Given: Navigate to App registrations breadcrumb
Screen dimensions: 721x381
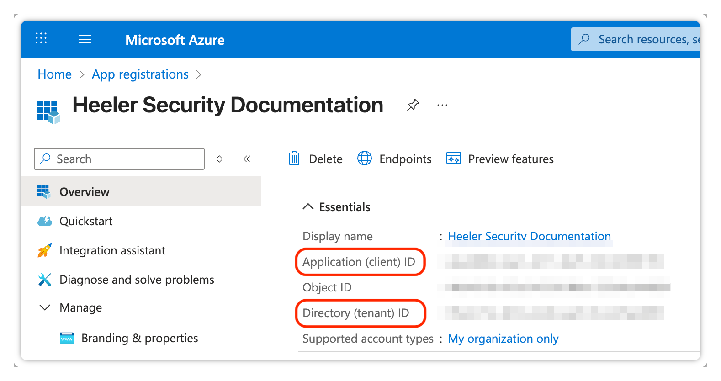Looking at the screenshot, I should tap(140, 74).
